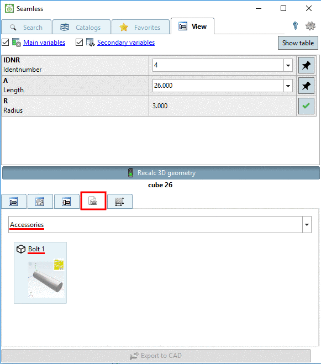Click the 'R Radius' label cell
The width and height of the screenshot is (321, 364).
point(75,106)
